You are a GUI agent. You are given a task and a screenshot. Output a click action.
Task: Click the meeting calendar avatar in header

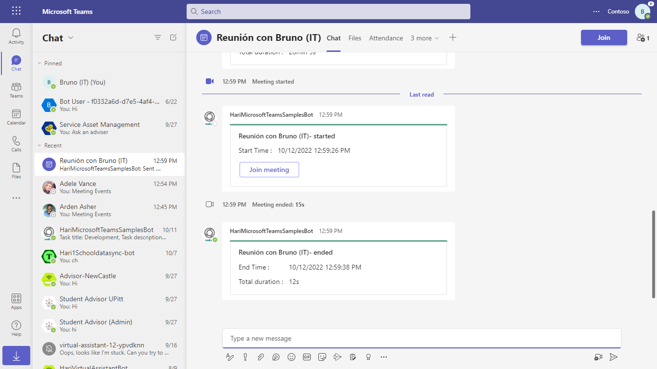[204, 37]
